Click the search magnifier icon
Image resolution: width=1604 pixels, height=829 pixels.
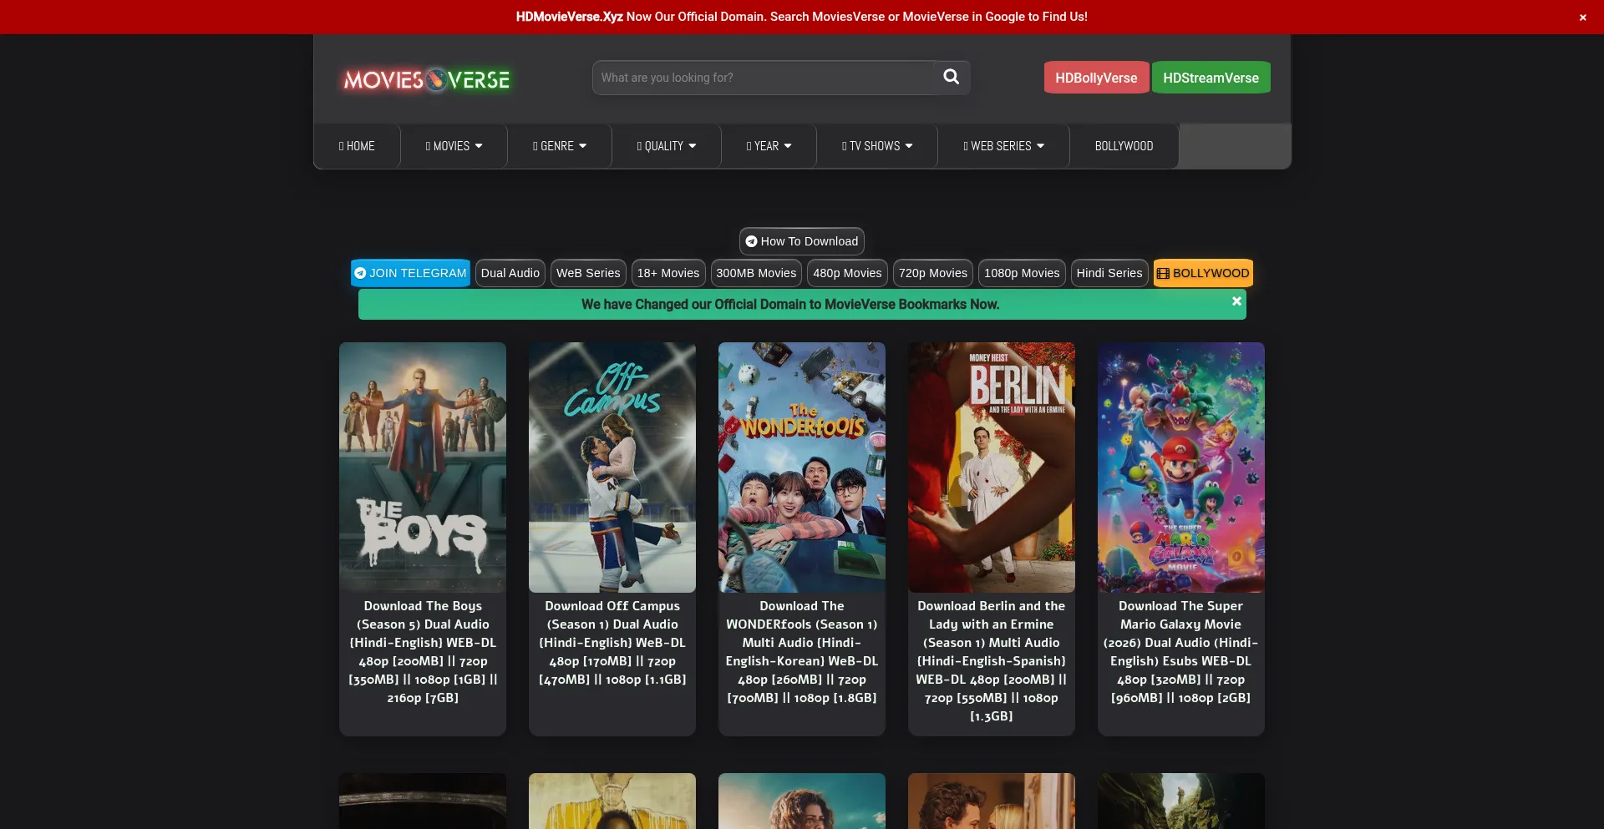click(x=951, y=77)
